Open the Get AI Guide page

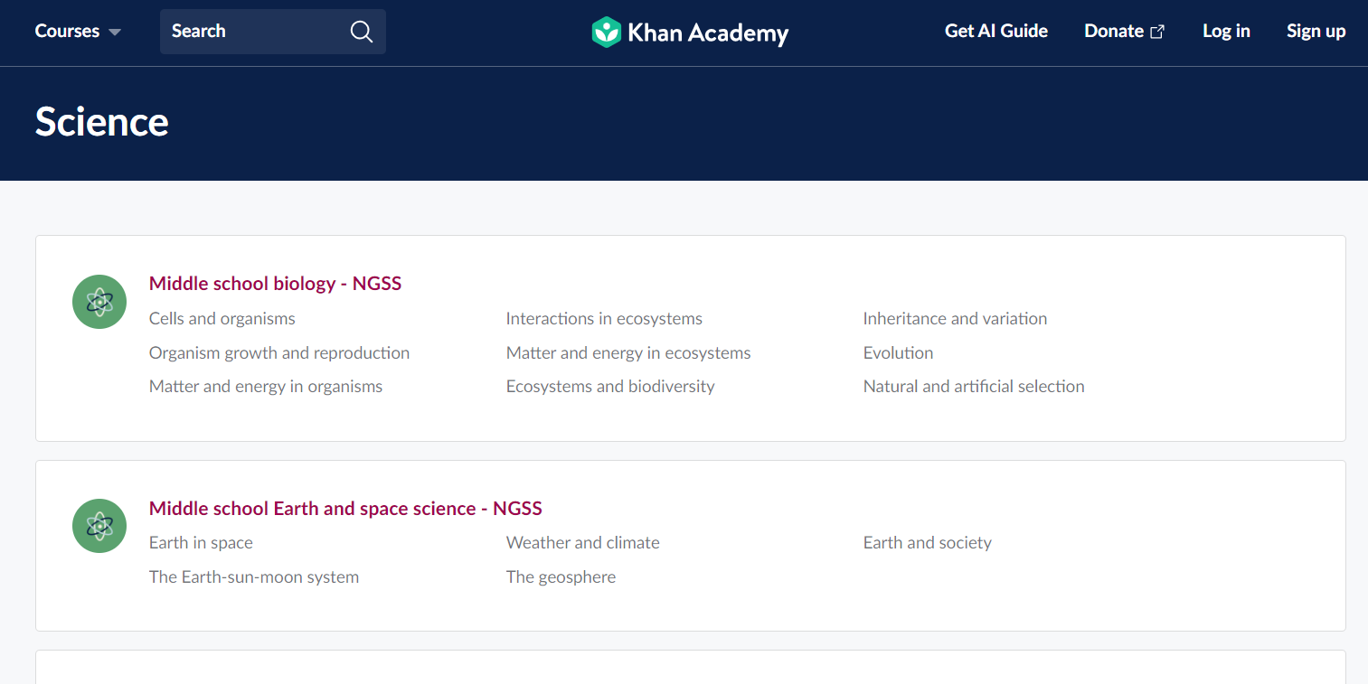click(x=995, y=32)
